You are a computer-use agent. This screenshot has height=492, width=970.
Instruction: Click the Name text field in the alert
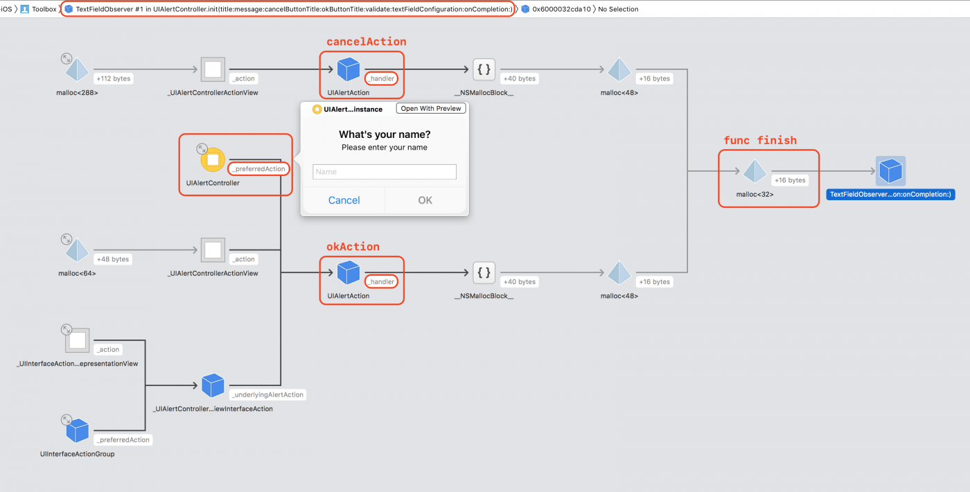pyautogui.click(x=384, y=172)
